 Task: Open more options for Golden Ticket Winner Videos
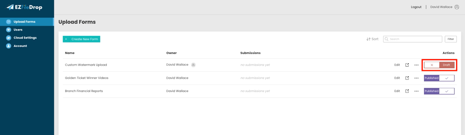pyautogui.click(x=416, y=78)
